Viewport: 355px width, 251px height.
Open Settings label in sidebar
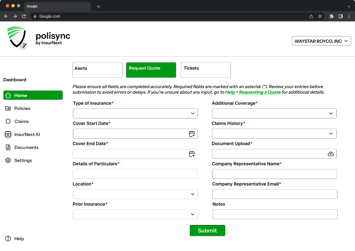(23, 160)
